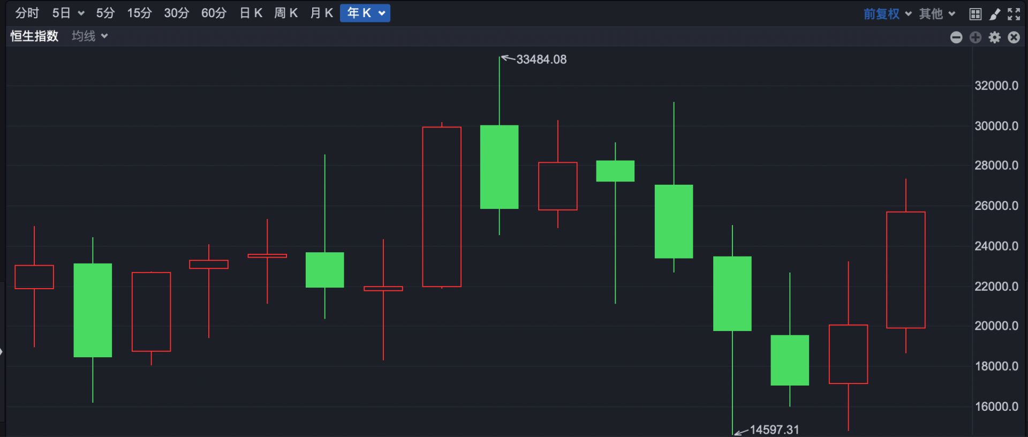
Task: Select the drawing pencil tool icon
Action: click(994, 14)
